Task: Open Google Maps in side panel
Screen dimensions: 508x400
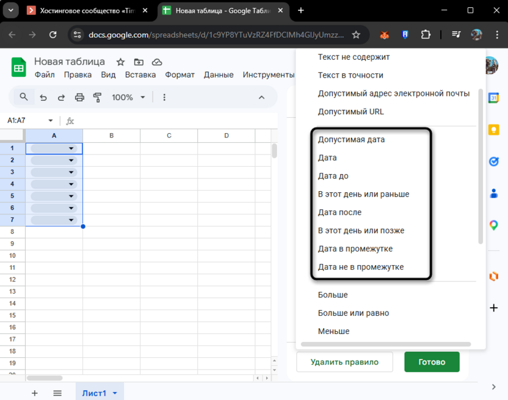Action: (494, 225)
